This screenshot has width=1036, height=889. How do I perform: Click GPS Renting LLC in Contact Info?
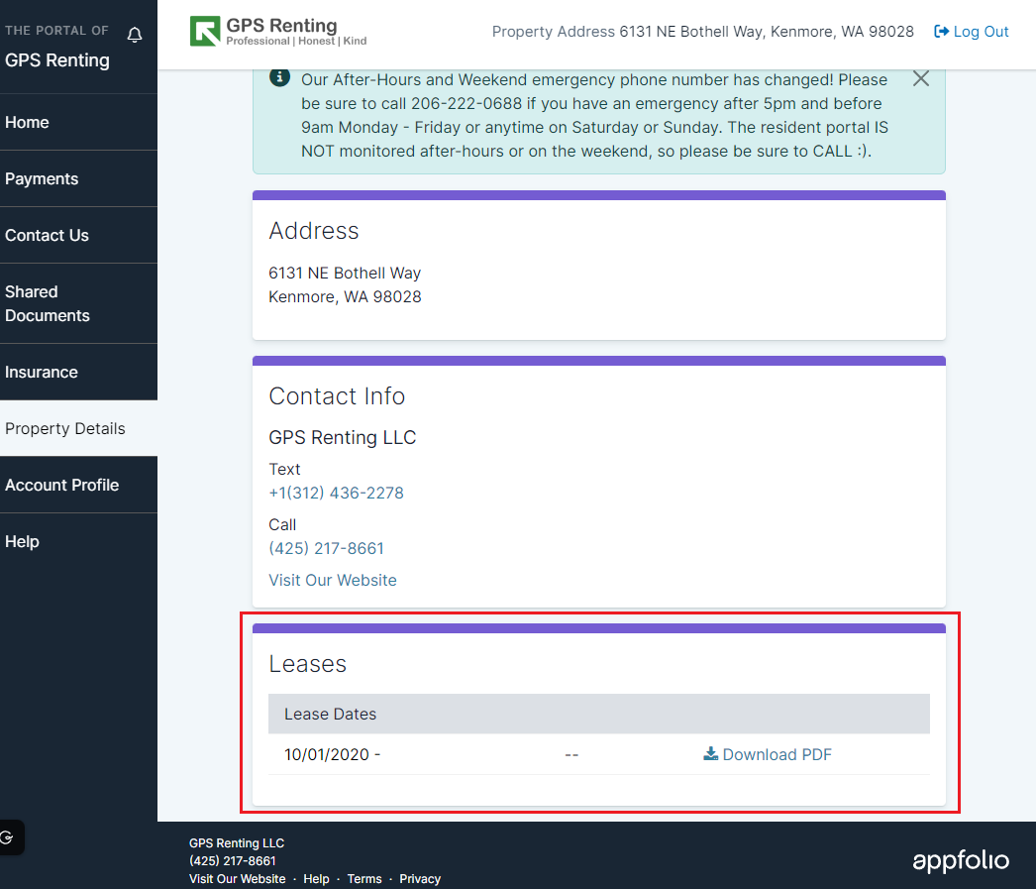(343, 437)
